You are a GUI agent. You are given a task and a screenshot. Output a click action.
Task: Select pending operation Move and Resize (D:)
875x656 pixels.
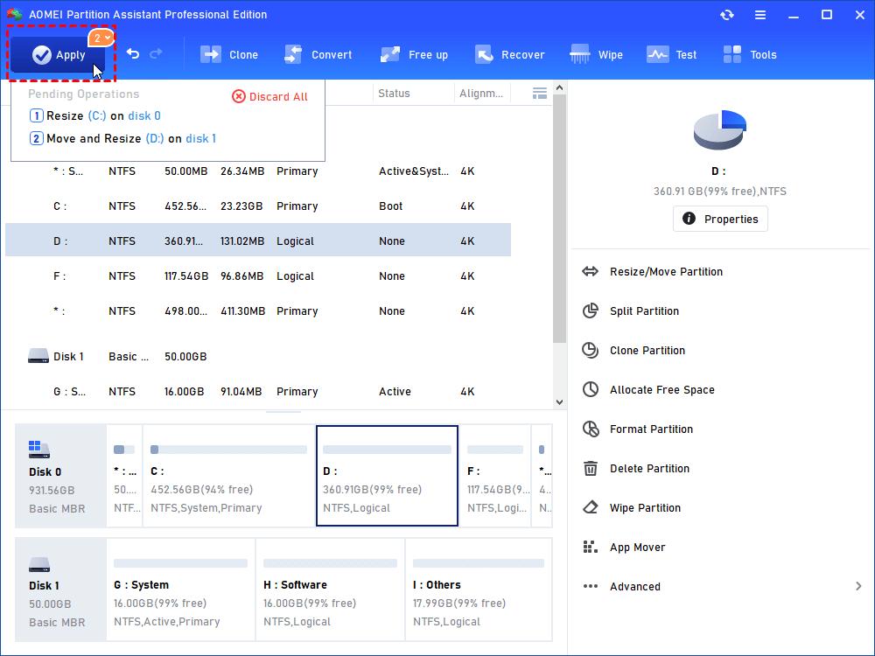(122, 138)
